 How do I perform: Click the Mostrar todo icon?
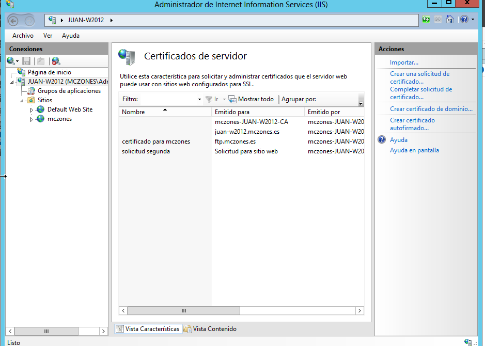click(x=232, y=99)
